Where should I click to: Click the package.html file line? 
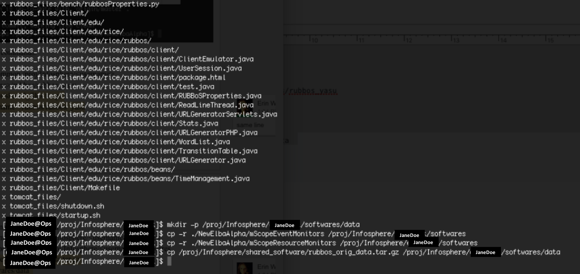click(114, 78)
